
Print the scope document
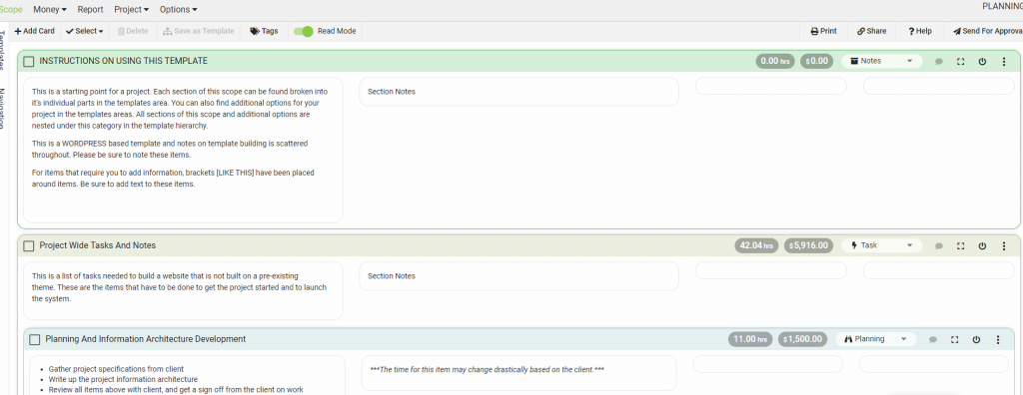pyautogui.click(x=824, y=31)
